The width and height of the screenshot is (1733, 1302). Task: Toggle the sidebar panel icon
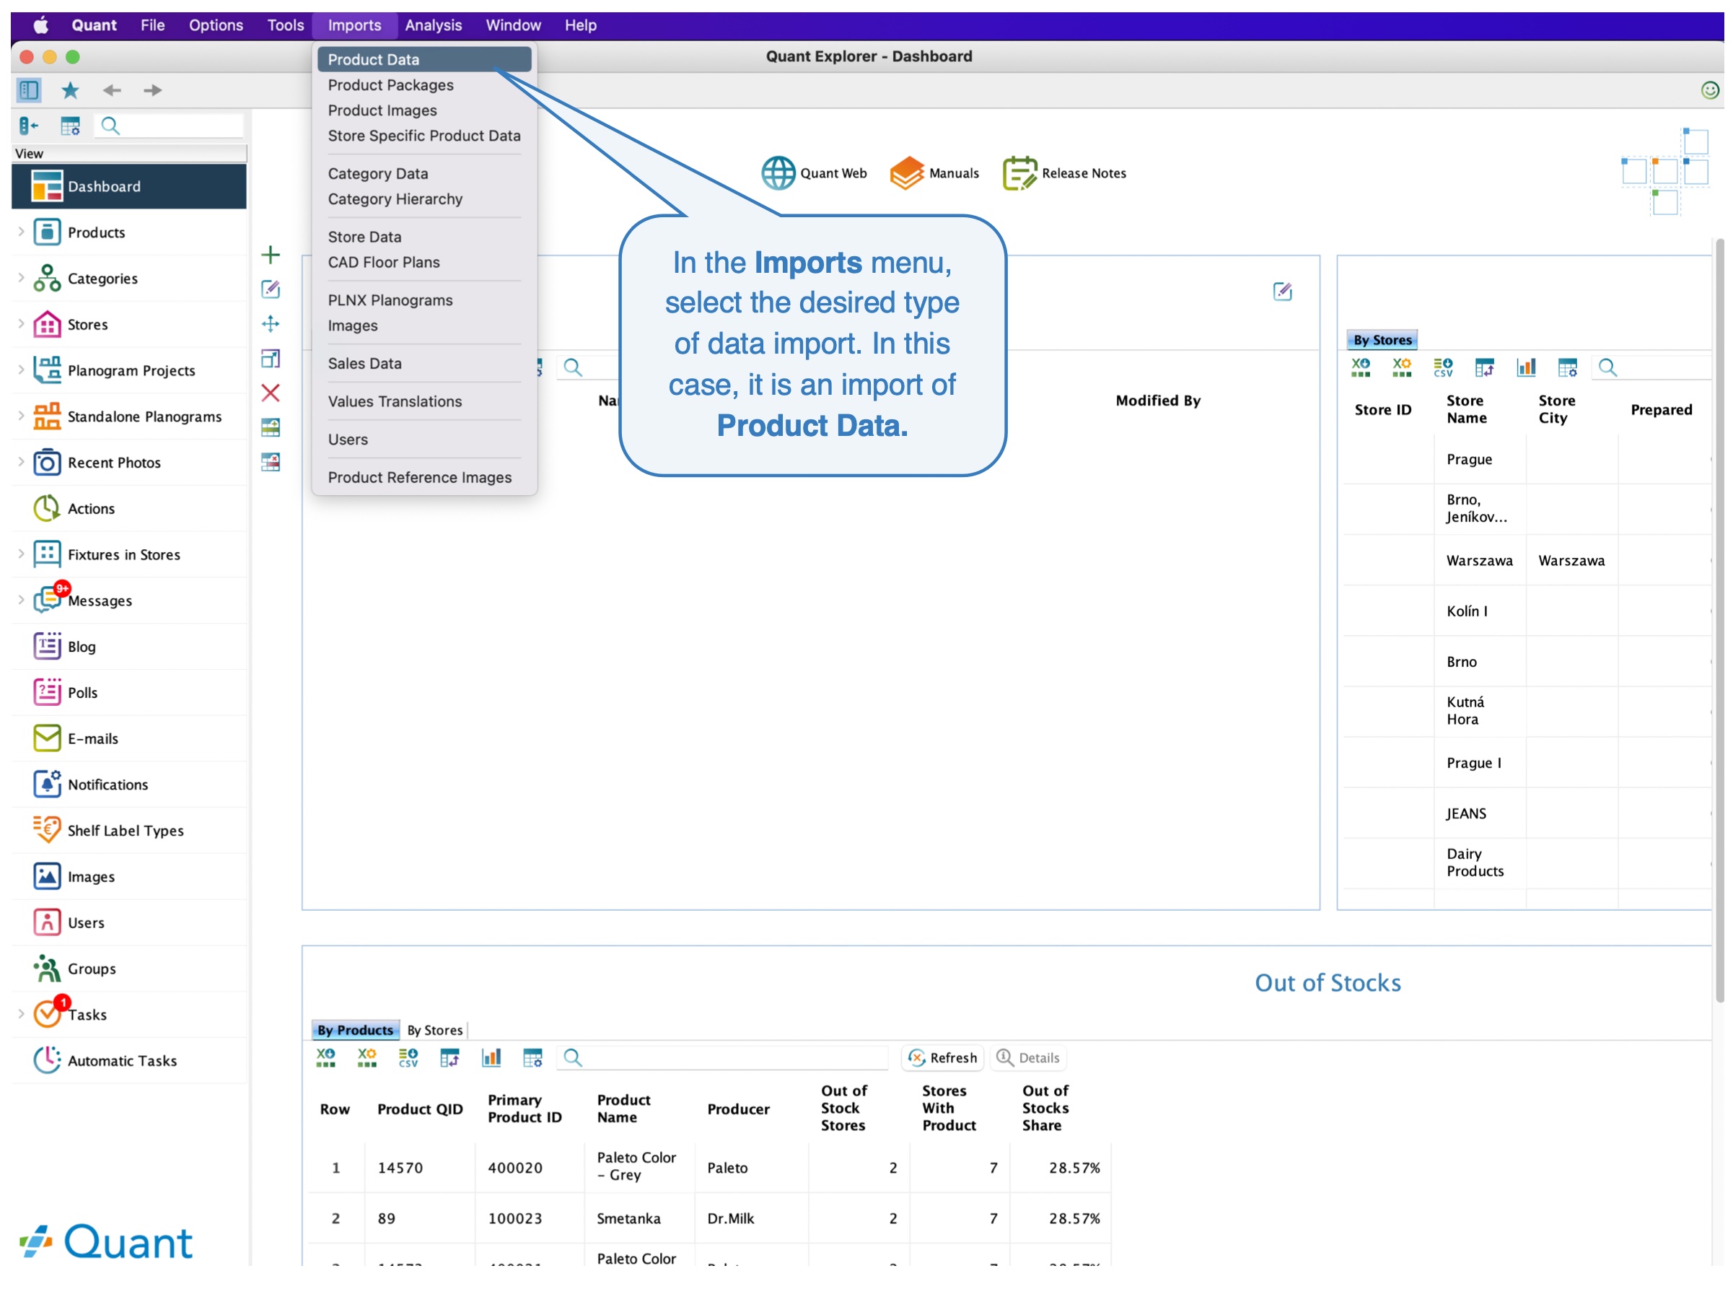coord(29,90)
